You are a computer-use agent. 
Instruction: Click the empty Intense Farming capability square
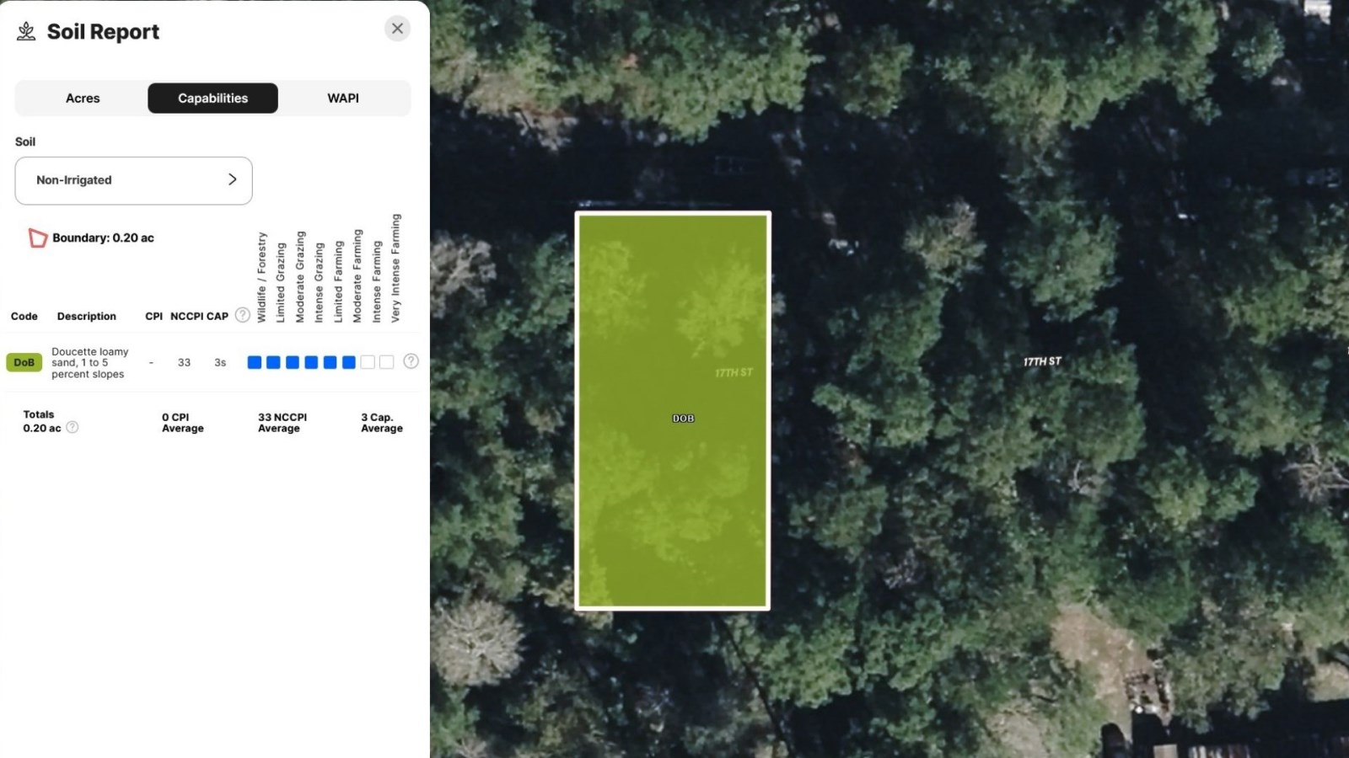click(x=368, y=362)
